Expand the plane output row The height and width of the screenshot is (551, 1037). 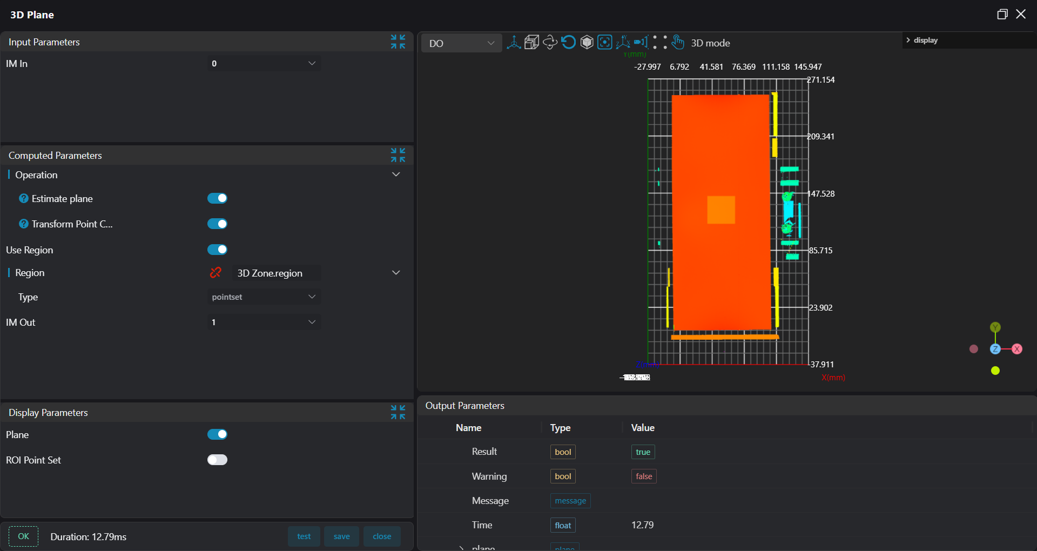pyautogui.click(x=462, y=547)
